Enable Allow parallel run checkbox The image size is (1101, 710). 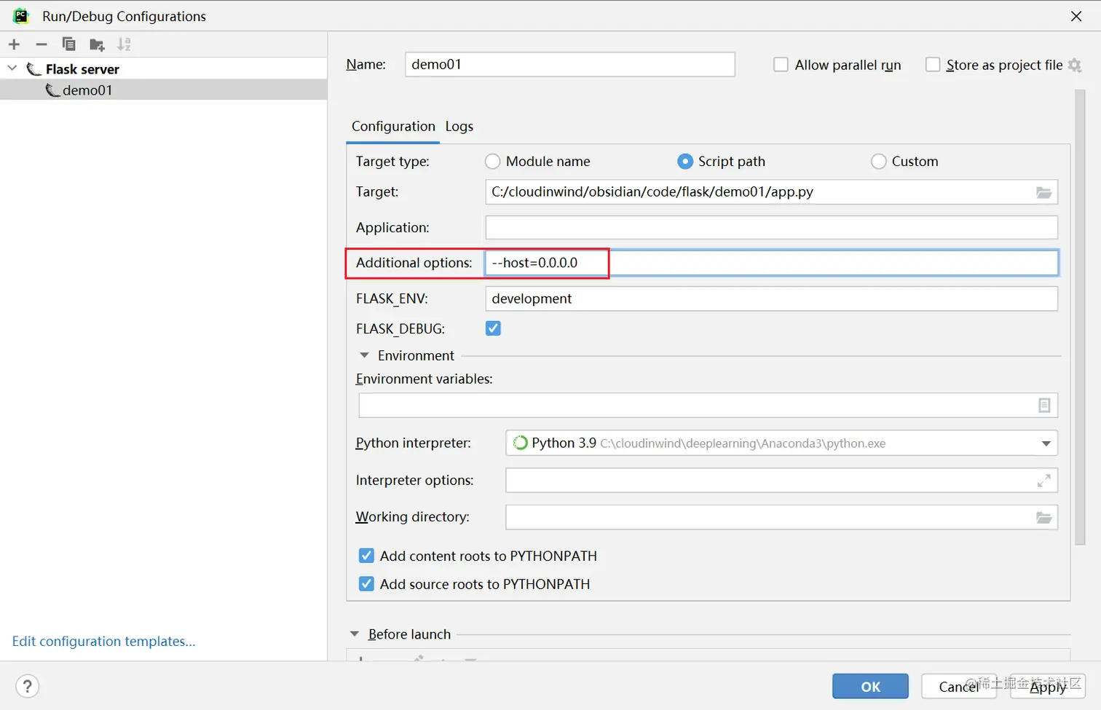coord(781,65)
